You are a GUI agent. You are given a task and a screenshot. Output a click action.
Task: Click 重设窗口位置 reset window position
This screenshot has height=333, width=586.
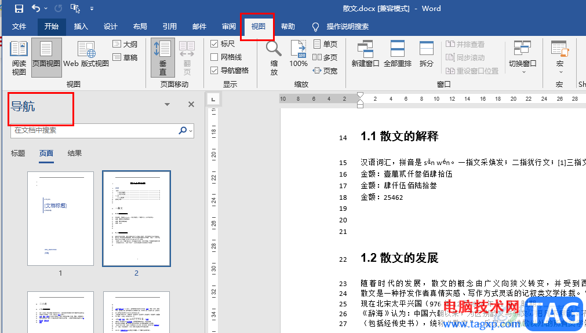pos(472,71)
